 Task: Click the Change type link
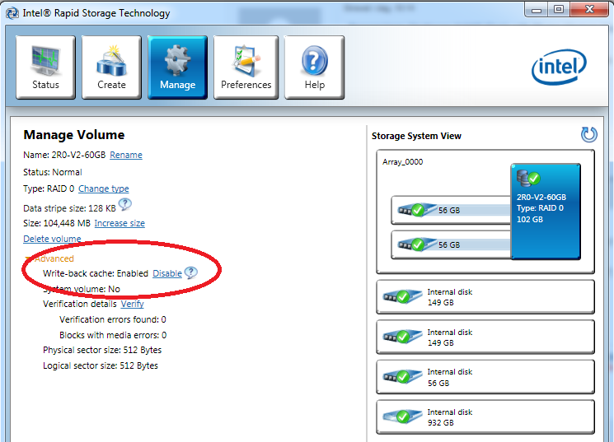pos(104,188)
